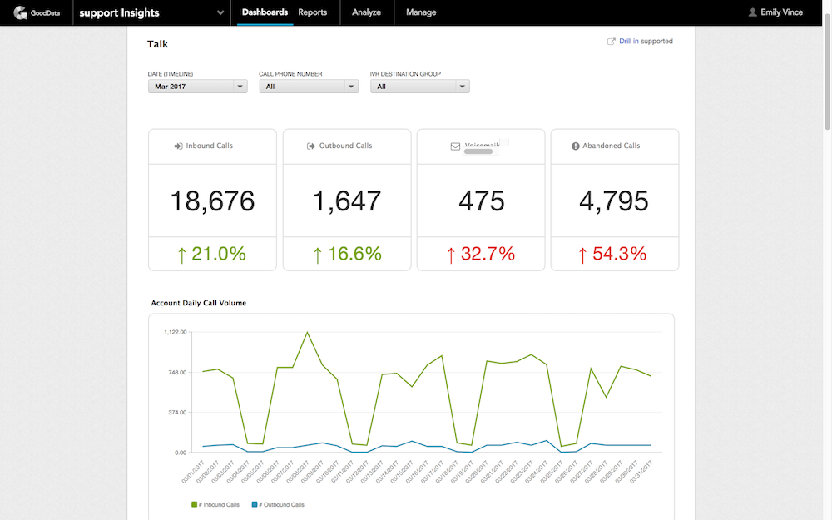The width and height of the screenshot is (832, 520).
Task: Click the Drill in link
Action: click(629, 42)
